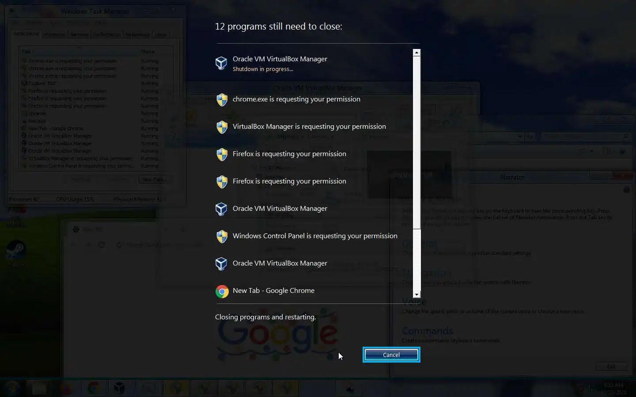Open Commands link in Narrator window
Viewport: 636px width, 397px height.
tap(428, 331)
